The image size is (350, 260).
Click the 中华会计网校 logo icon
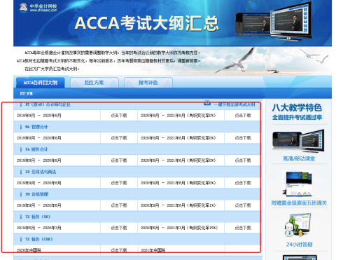tap(23, 8)
